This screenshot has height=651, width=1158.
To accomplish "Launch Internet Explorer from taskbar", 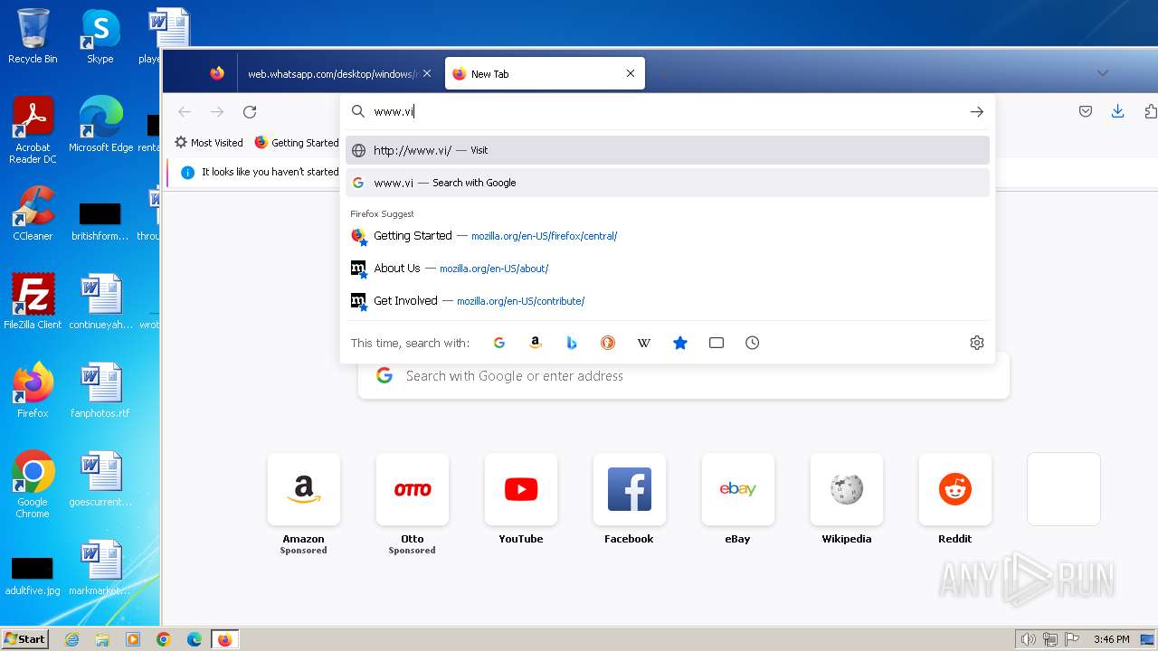I will tap(71, 639).
